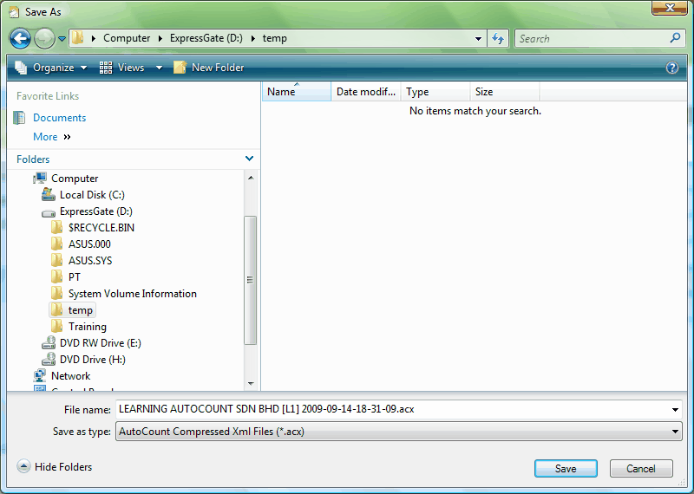Click the folder icon in address bar

coord(78,38)
